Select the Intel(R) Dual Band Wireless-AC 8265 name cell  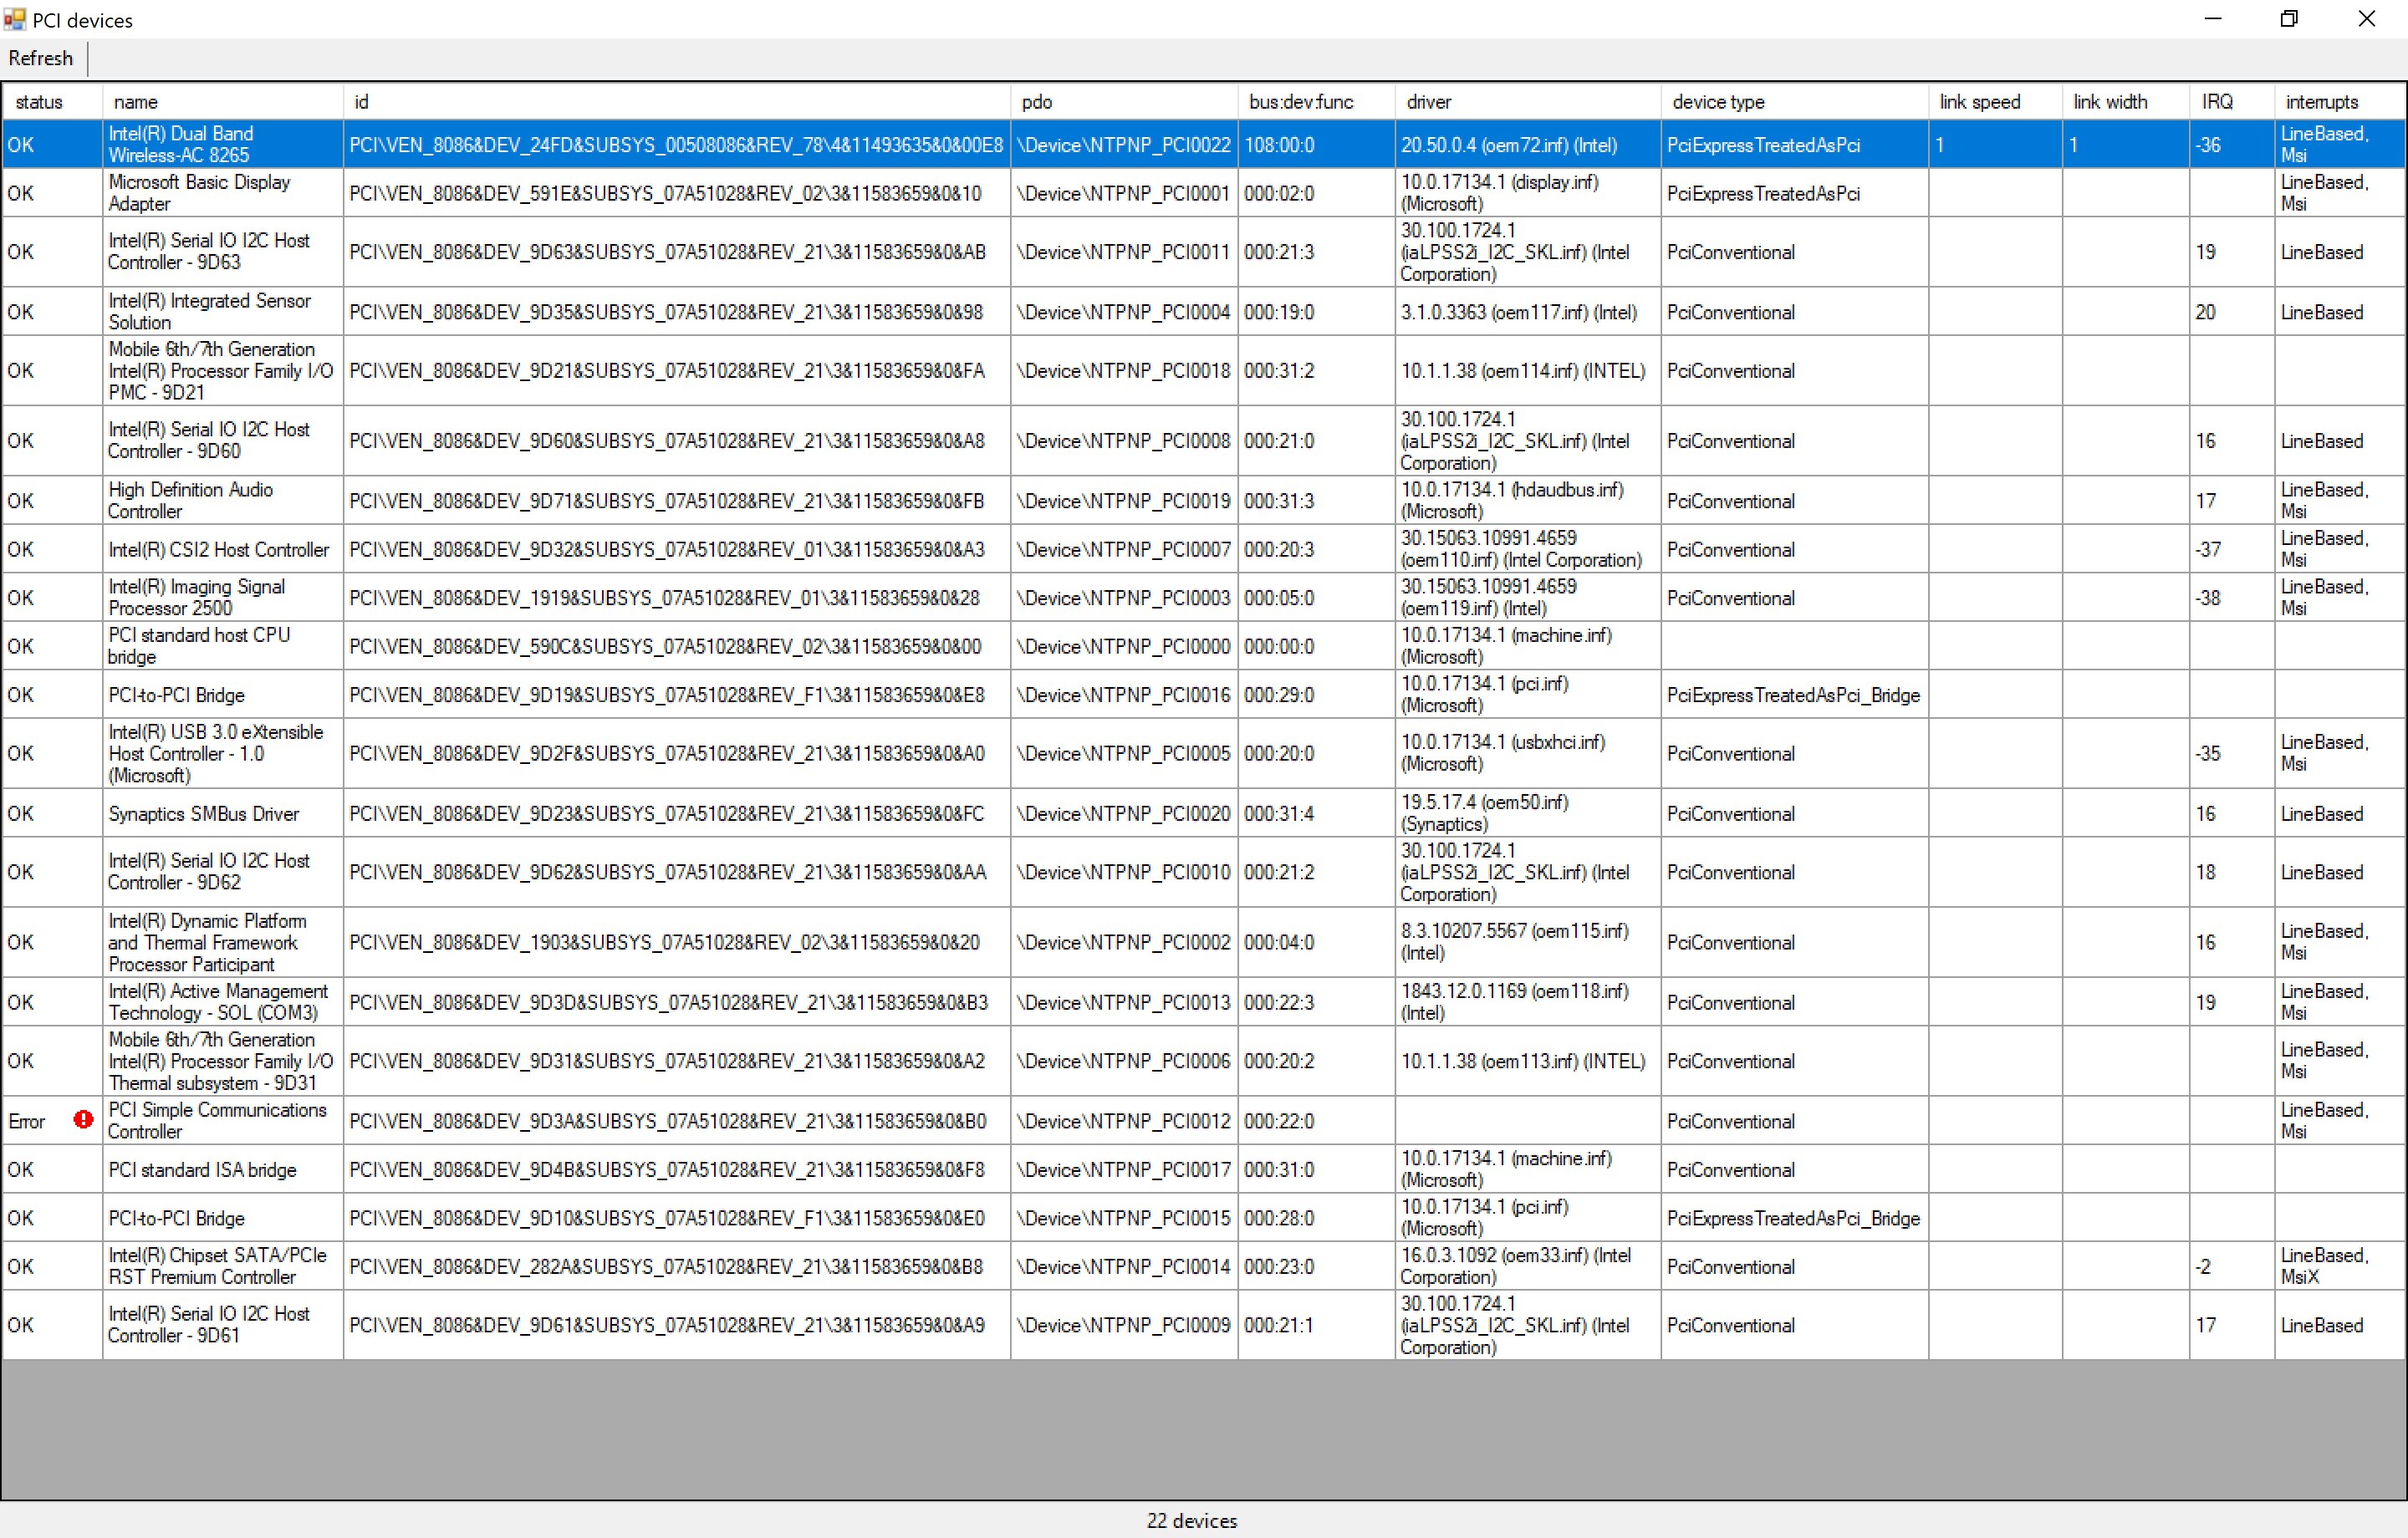coord(222,144)
